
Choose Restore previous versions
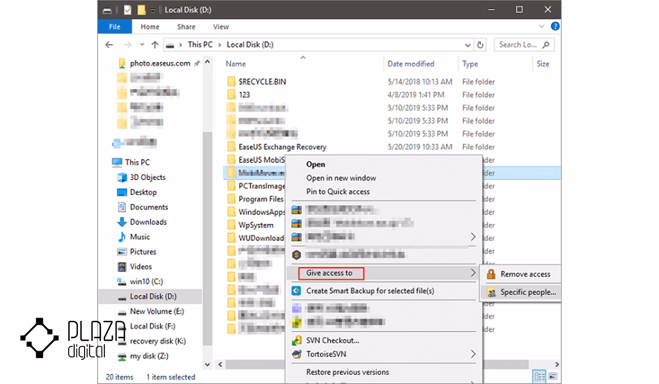click(348, 372)
